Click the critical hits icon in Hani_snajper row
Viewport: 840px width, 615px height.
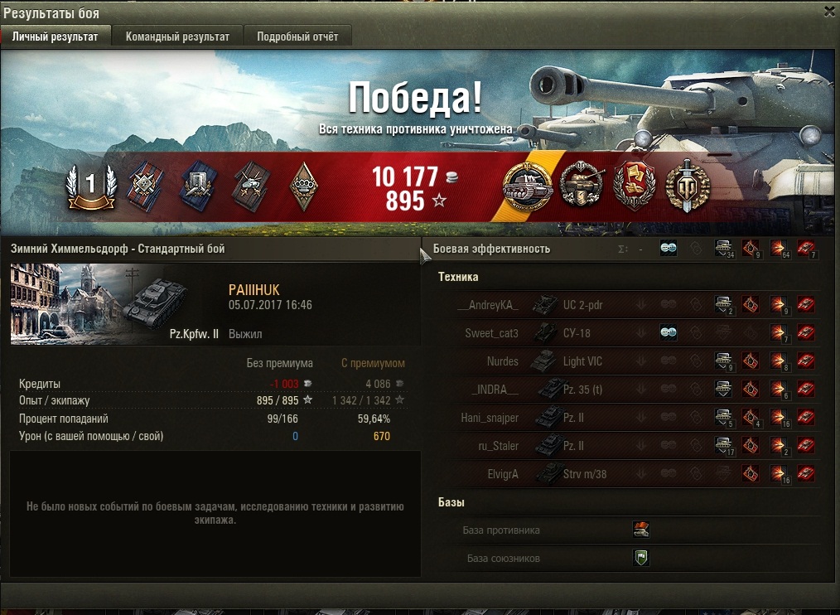point(751,417)
